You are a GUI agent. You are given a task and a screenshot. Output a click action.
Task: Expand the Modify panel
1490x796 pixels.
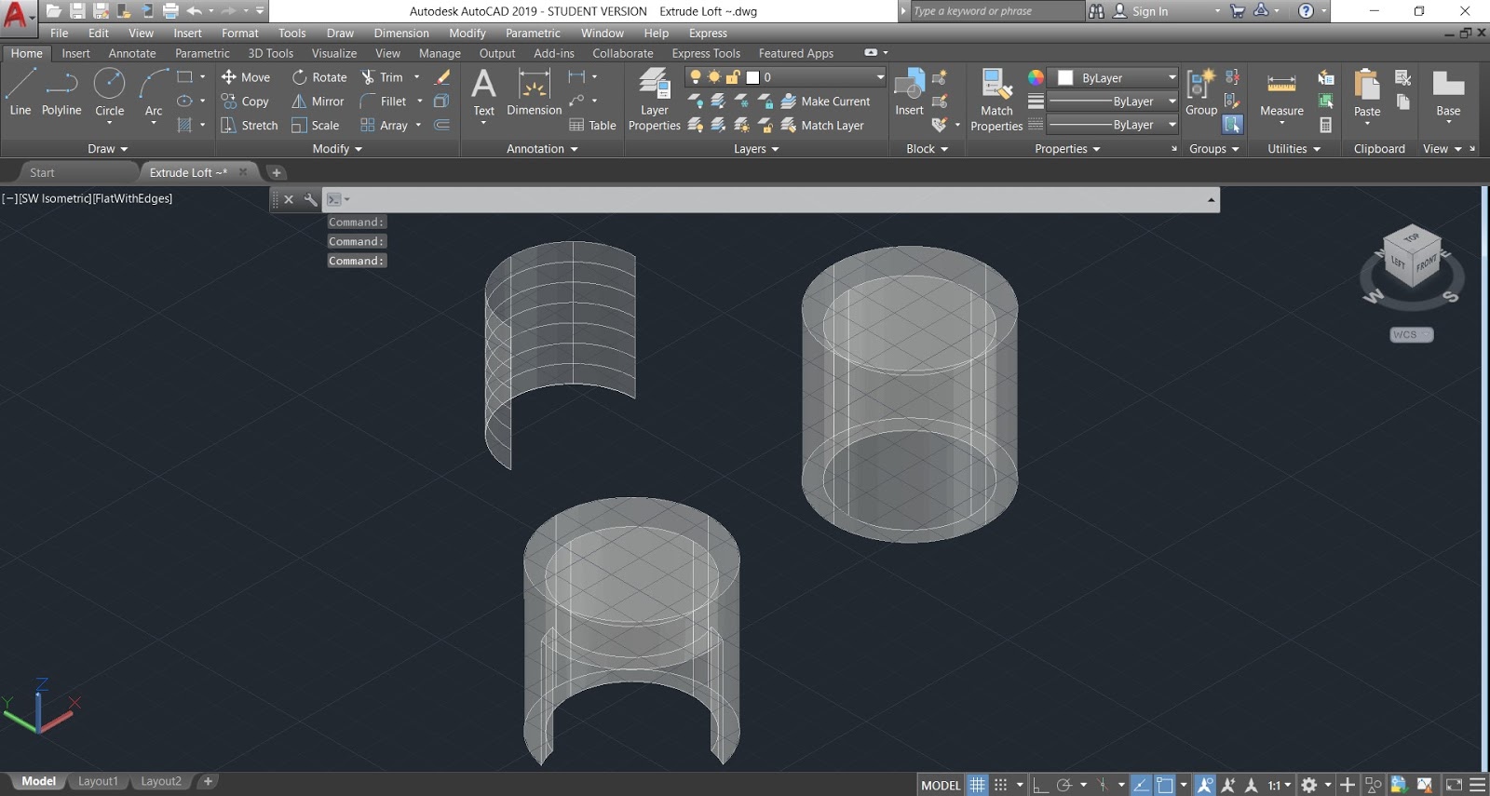click(x=337, y=149)
